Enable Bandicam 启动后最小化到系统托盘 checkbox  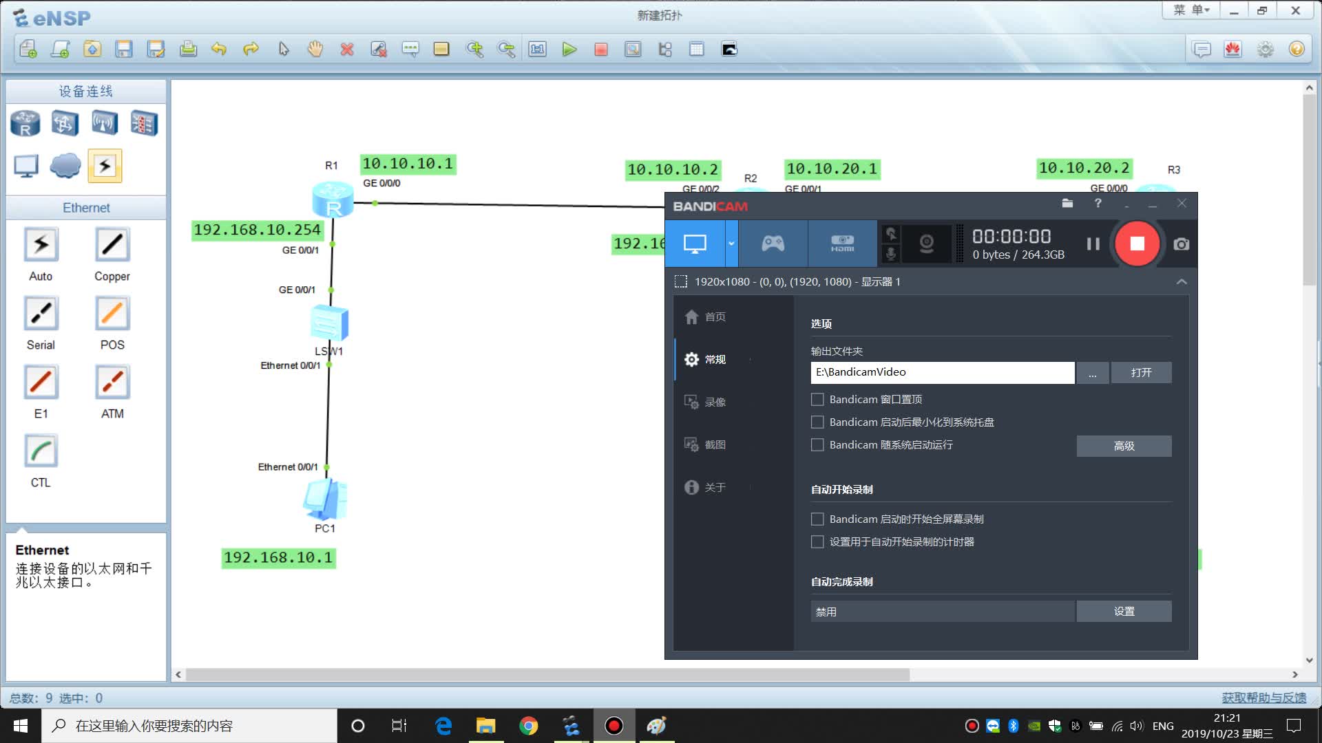tap(817, 422)
